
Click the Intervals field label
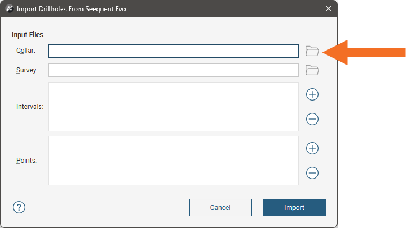click(30, 106)
